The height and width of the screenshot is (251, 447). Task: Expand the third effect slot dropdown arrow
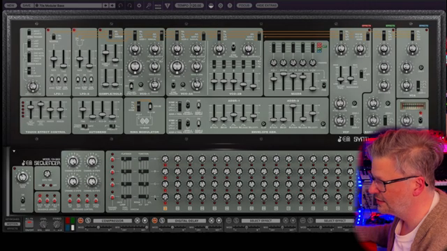293,220
